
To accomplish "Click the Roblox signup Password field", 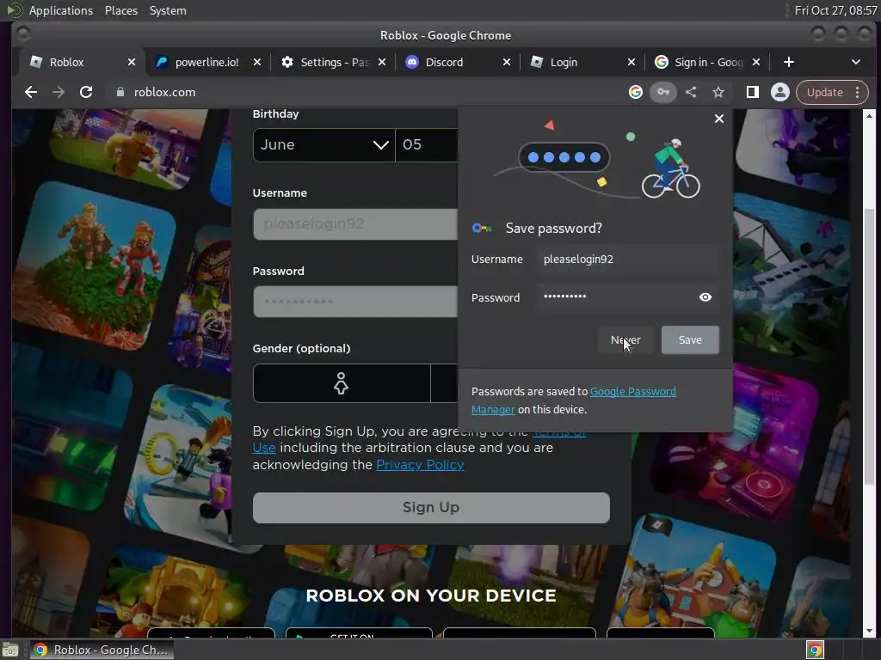I will click(355, 302).
